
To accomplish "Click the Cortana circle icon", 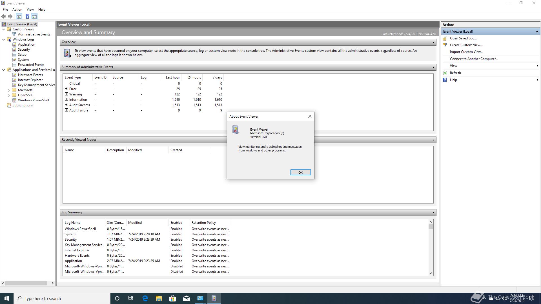I will tap(117, 298).
